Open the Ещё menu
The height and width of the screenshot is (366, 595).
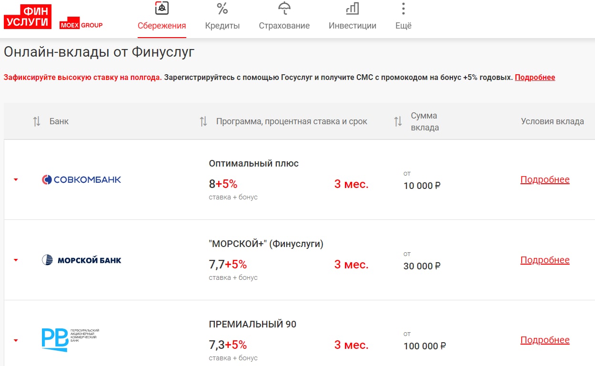click(x=403, y=26)
